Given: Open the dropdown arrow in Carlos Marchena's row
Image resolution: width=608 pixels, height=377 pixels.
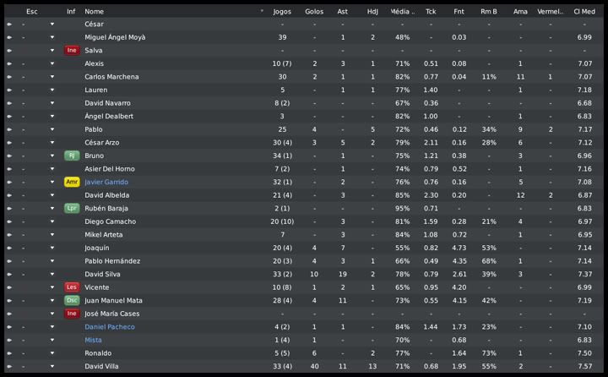Looking at the screenshot, I should point(52,77).
